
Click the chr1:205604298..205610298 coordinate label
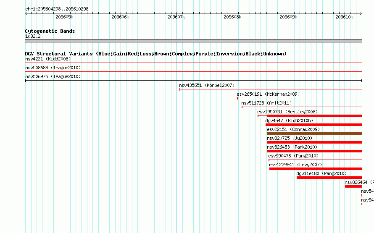(x=57, y=9)
